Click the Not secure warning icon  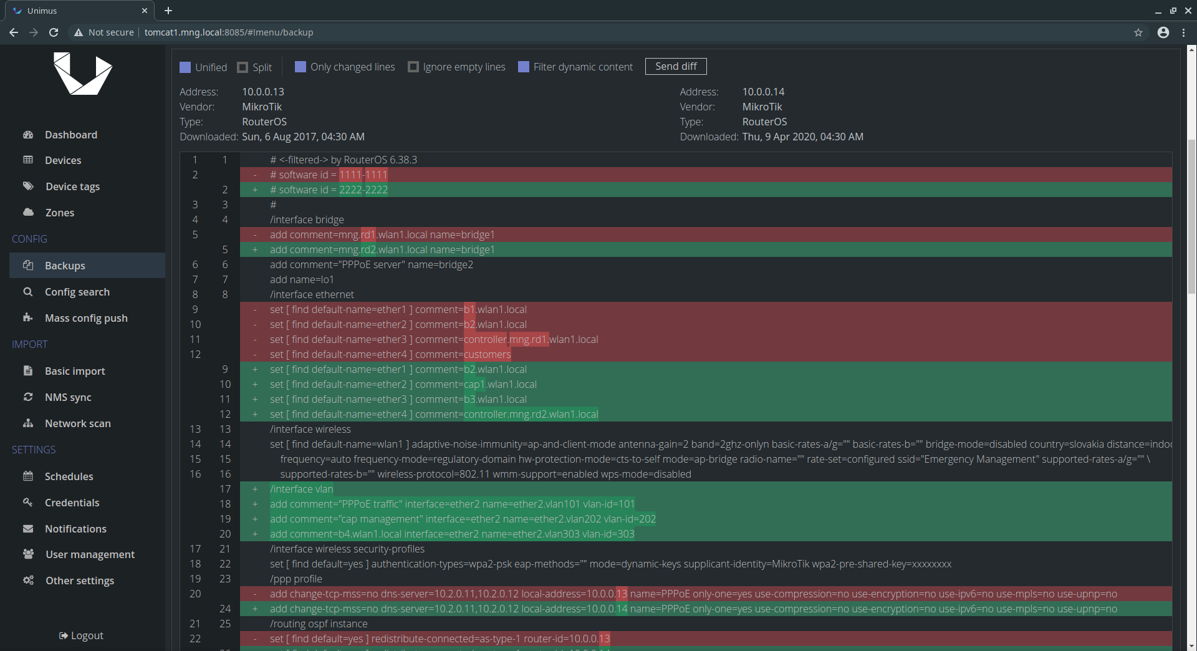[78, 32]
